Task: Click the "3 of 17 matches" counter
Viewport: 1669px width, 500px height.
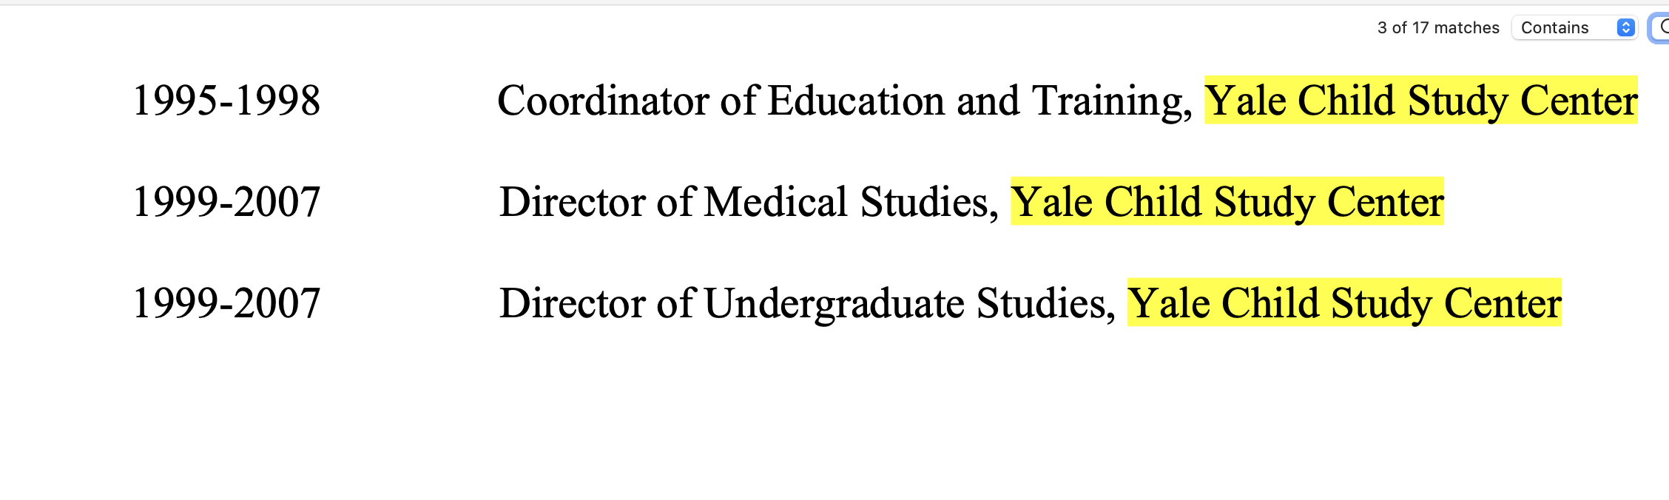Action: (x=1437, y=28)
